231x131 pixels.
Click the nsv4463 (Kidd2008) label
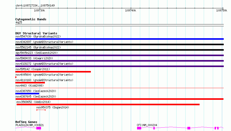(30, 86)
